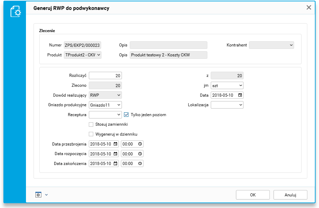The image size is (319, 208).
Task: Open the settings window icon at bottom left
Action: coord(38,195)
